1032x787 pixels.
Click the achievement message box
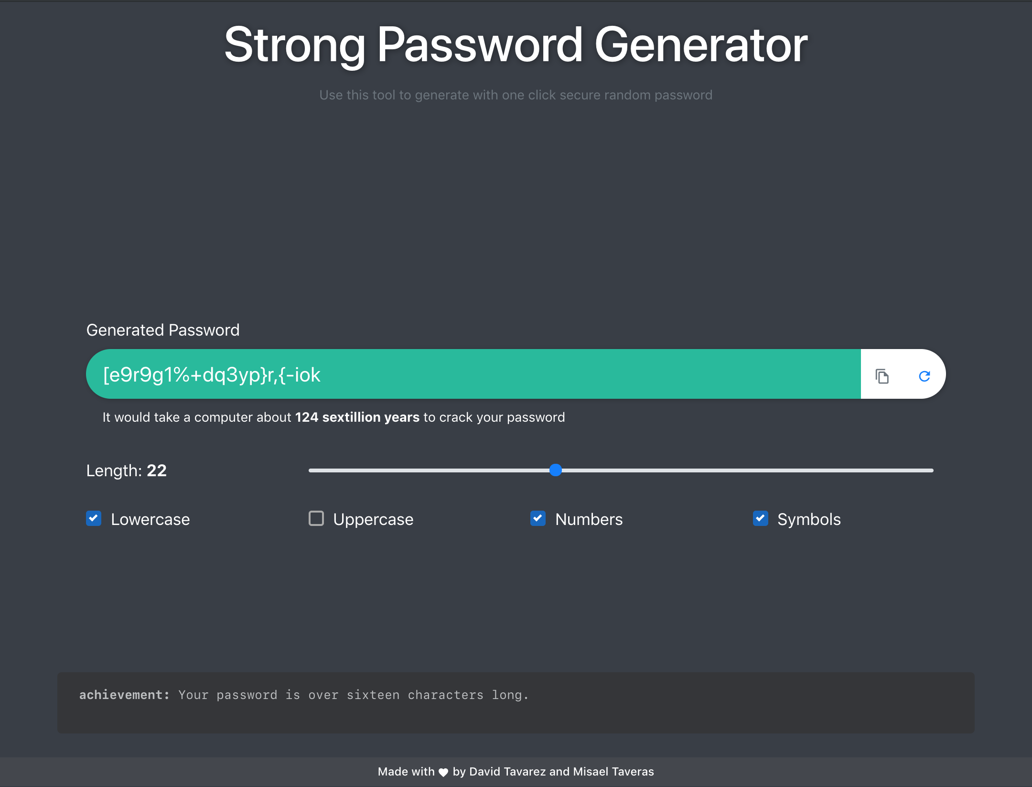516,702
